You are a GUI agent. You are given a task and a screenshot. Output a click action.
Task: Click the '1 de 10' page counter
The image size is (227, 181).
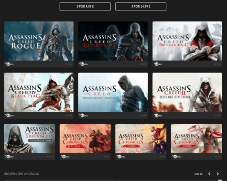click(198, 174)
